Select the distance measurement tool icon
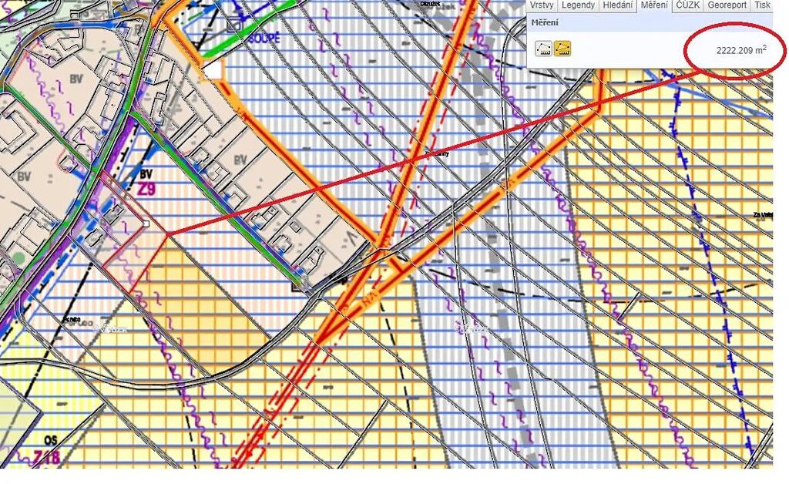789x484 pixels. click(x=544, y=49)
